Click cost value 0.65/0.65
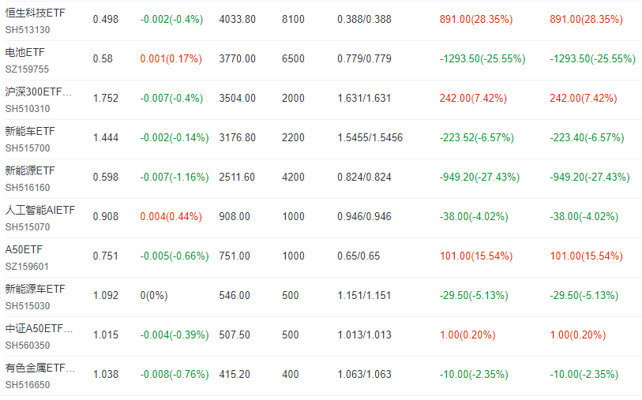The width and height of the screenshot is (642, 400). point(359,256)
